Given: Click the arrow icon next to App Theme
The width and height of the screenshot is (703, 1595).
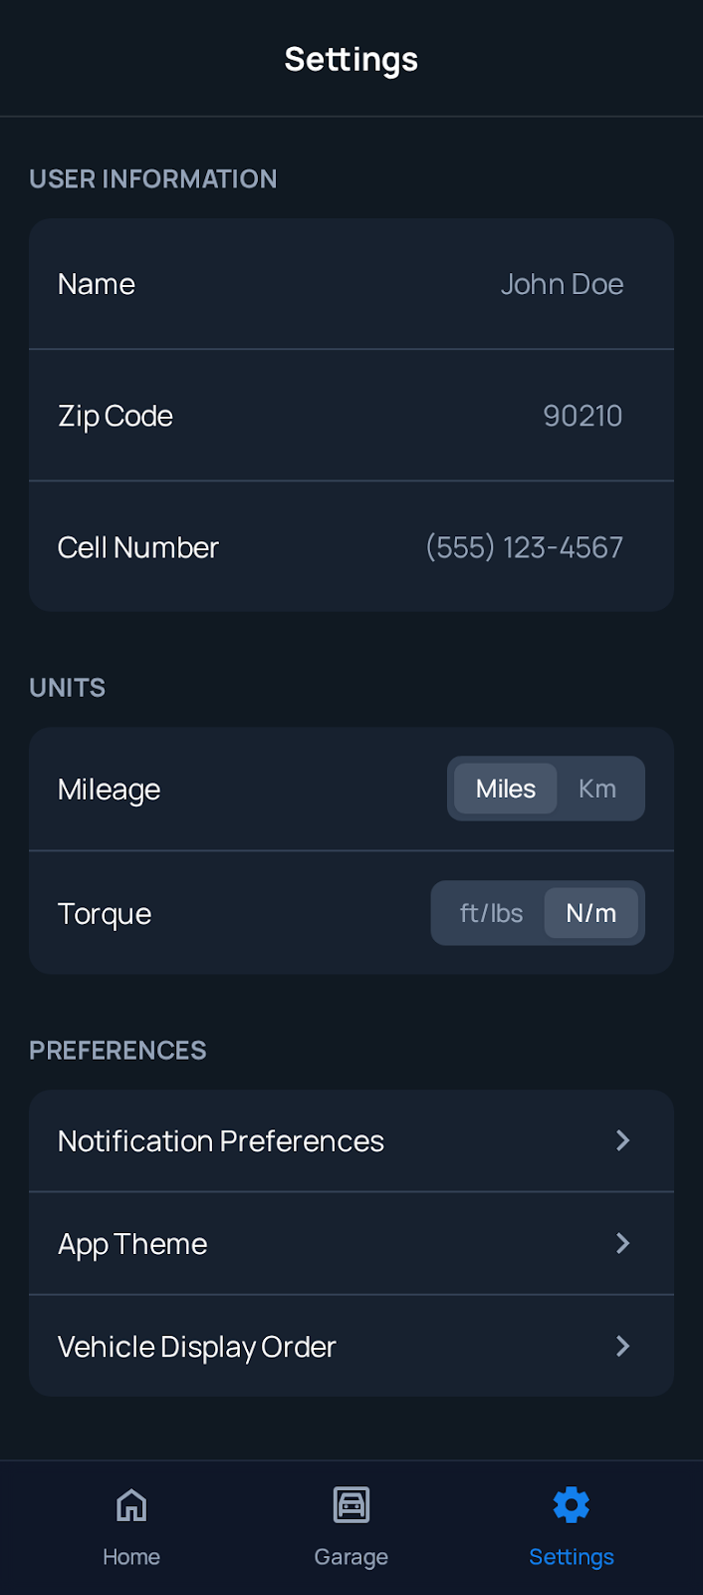Looking at the screenshot, I should tap(622, 1243).
